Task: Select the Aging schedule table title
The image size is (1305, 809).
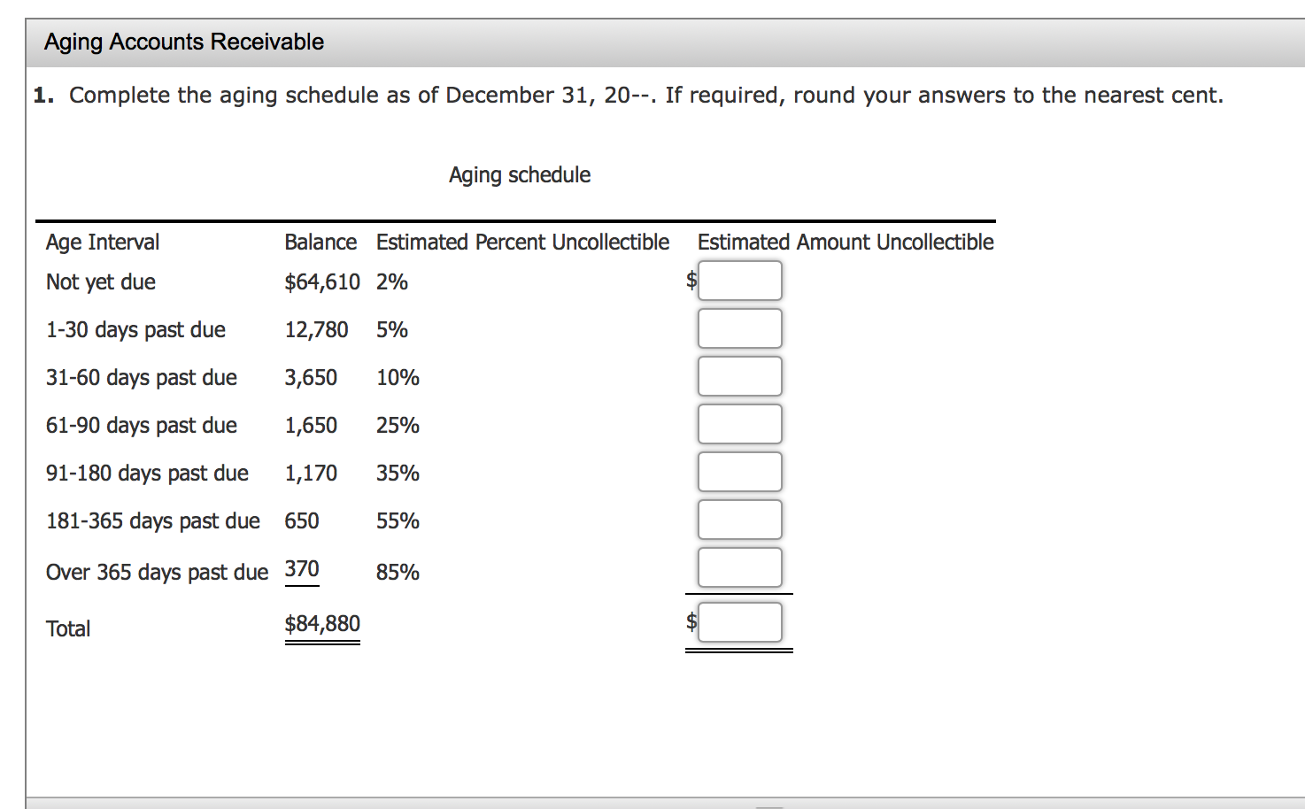Action: point(519,174)
